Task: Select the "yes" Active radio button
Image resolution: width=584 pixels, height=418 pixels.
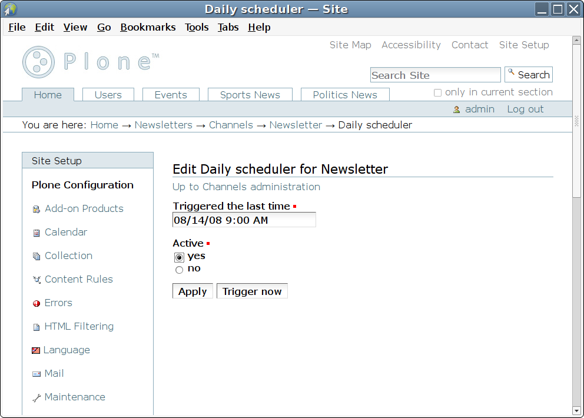Action: (x=179, y=257)
